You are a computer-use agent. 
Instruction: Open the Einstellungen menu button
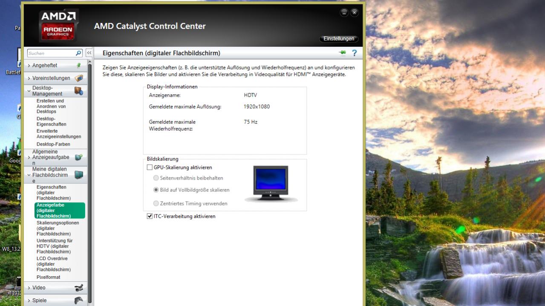tap(339, 39)
